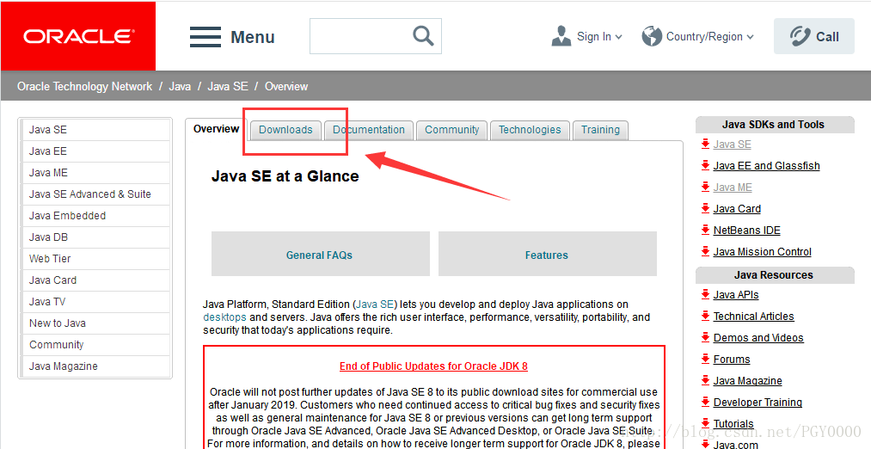Image resolution: width=871 pixels, height=449 pixels.
Task: Open the hamburger Menu icon
Action: click(205, 37)
